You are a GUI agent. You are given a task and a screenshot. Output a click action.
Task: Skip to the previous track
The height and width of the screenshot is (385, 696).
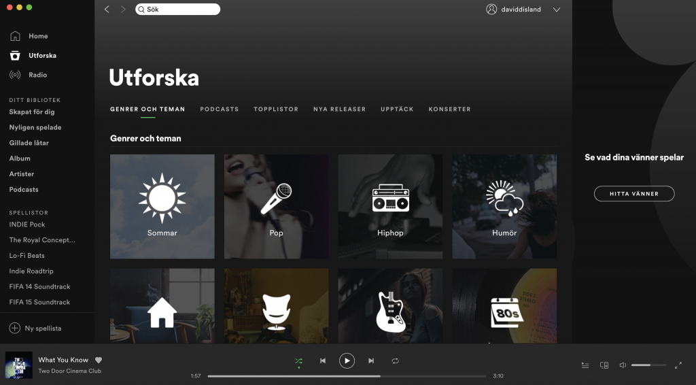click(323, 361)
